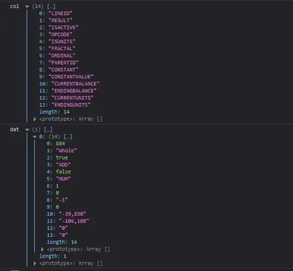Collapse the dat array tree
The width and height of the screenshot is (293, 271).
pyautogui.click(x=27, y=130)
